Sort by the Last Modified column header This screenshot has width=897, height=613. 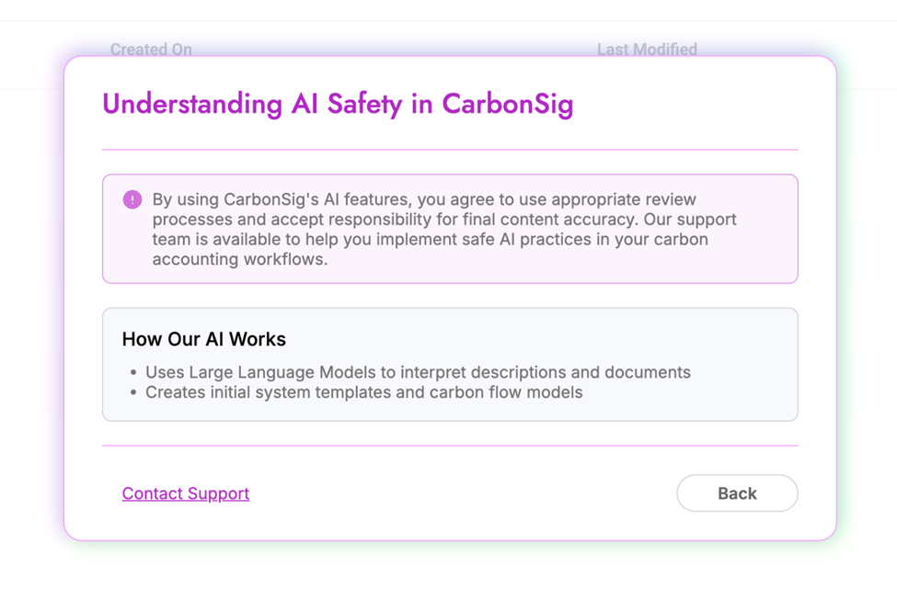tap(647, 50)
